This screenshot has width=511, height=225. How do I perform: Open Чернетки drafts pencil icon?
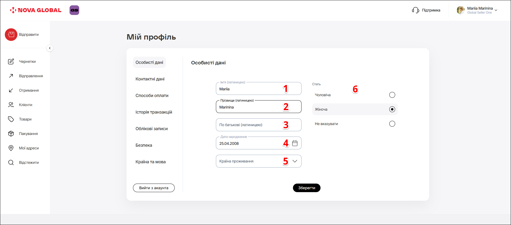11,61
